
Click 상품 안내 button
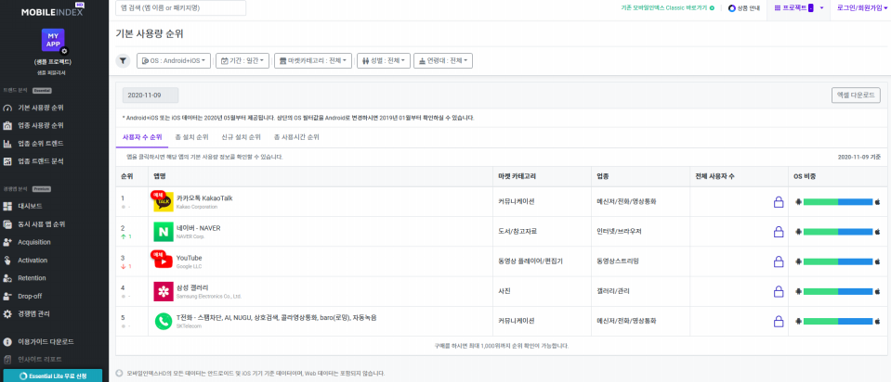pos(744,8)
